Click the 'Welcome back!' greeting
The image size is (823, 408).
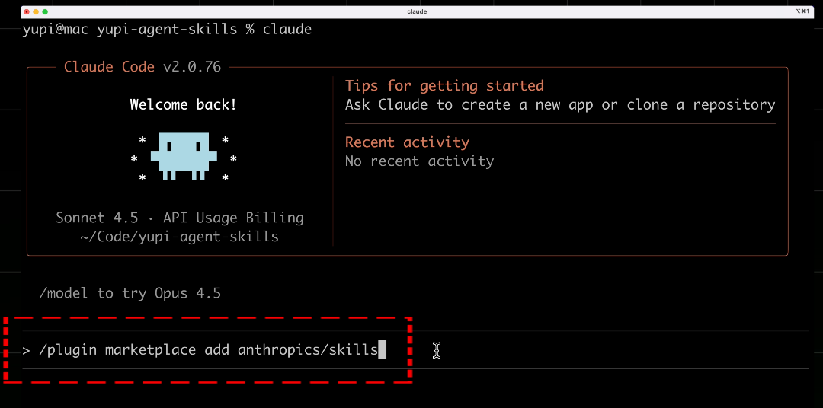183,105
